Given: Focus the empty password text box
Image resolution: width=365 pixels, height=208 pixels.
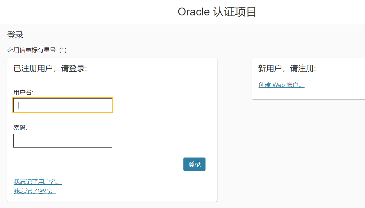Looking at the screenshot, I should point(63,141).
